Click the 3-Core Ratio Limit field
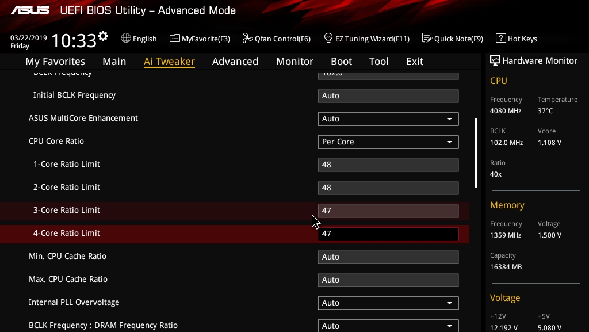Viewport: 589px width, 332px height. [388, 211]
